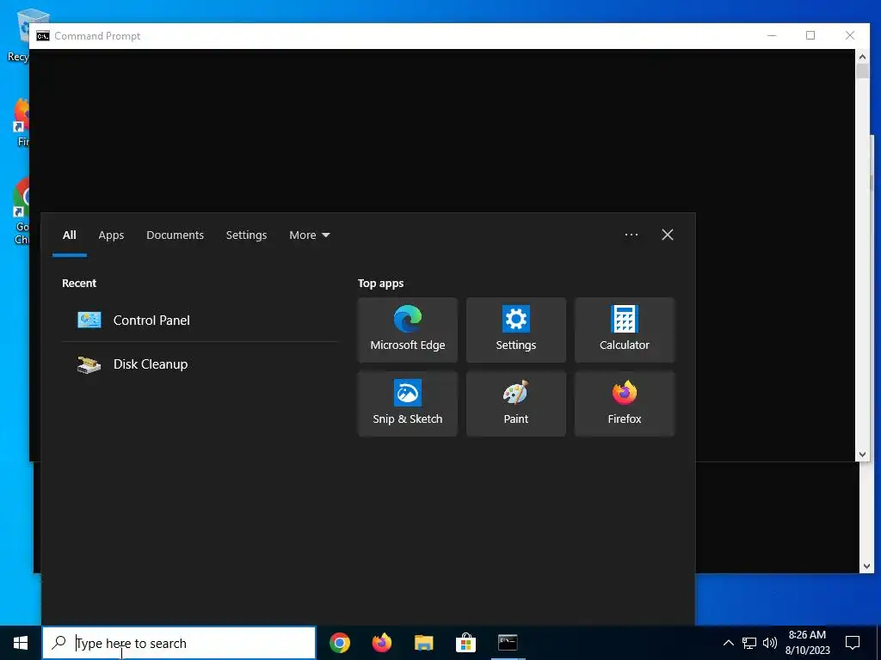Screen dimensions: 881x660
Task: Open File Explorer from taskbar
Action: tap(423, 643)
